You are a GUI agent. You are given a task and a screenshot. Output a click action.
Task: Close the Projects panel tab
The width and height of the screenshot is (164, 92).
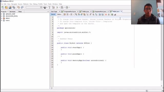8,11
